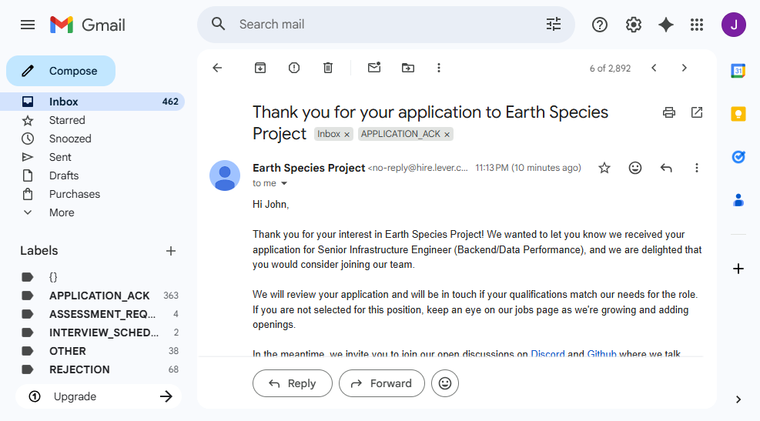The image size is (760, 421).
Task: Open the Discord link
Action: 547,354
